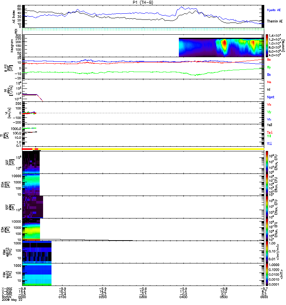Select the "Kyoto AE" legend label
This screenshot has height=305, width=286.
click(274, 10)
